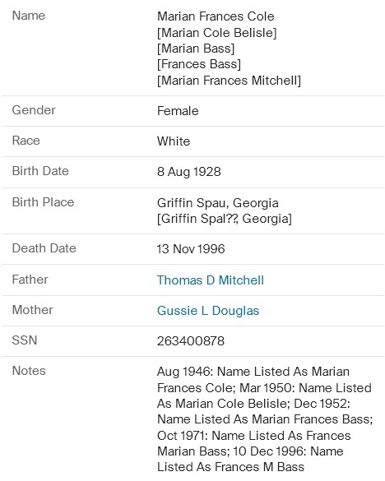Click the [Marian Cole Belisle] alias
The height and width of the screenshot is (481, 385).
[x=216, y=33]
